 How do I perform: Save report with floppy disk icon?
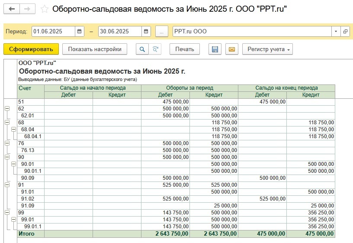[x=215, y=49]
